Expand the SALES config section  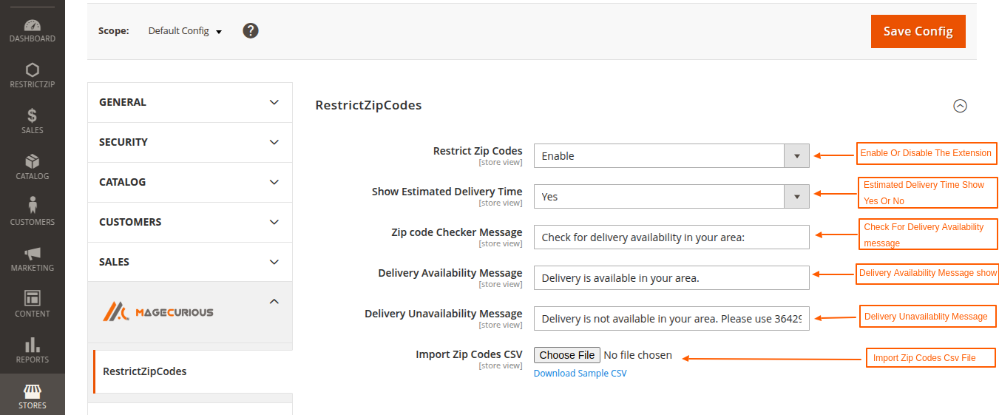click(190, 262)
